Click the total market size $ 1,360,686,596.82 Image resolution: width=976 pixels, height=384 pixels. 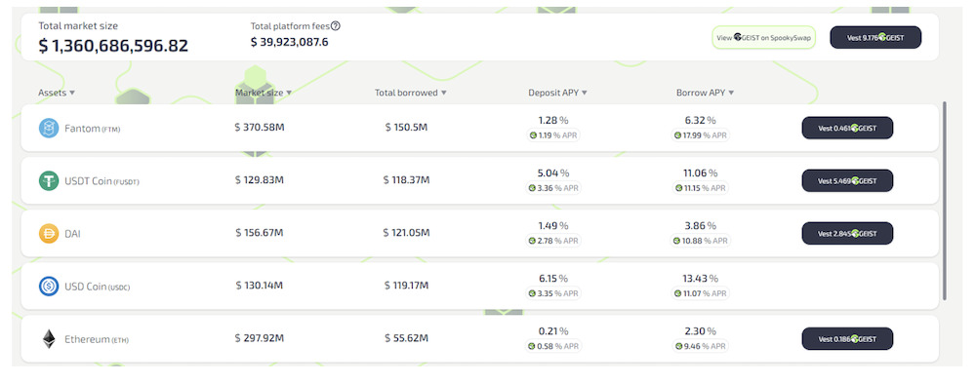[113, 46]
